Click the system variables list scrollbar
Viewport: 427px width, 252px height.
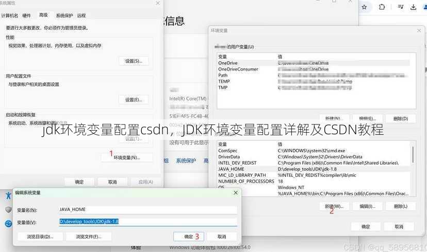413,155
